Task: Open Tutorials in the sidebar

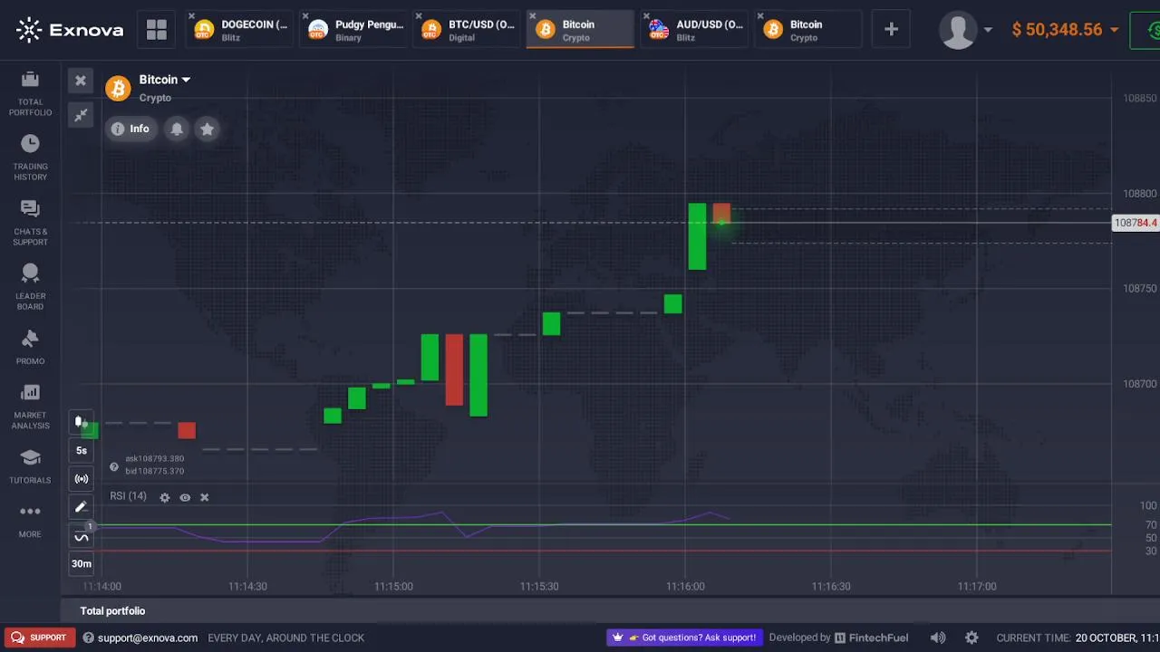Action: pyautogui.click(x=30, y=467)
